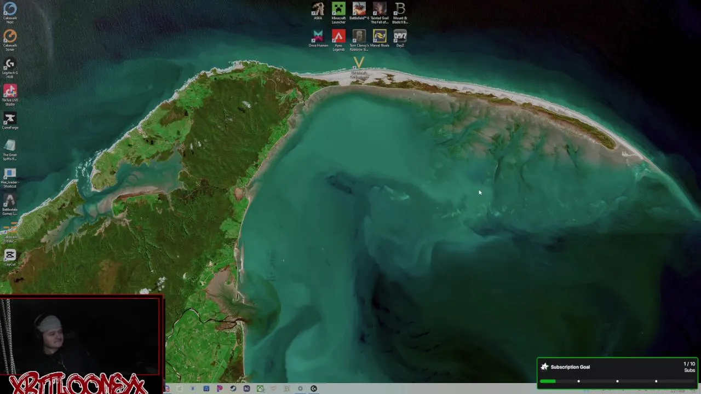Select the Battlestate Games Launcher desktop icon
Image resolution: width=701 pixels, height=394 pixels.
10,204
